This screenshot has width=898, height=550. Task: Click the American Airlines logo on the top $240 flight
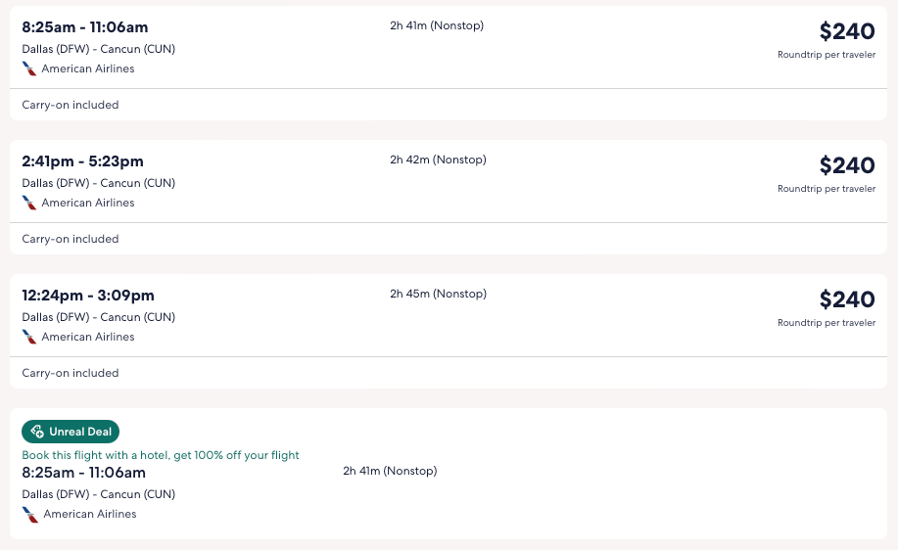[29, 69]
